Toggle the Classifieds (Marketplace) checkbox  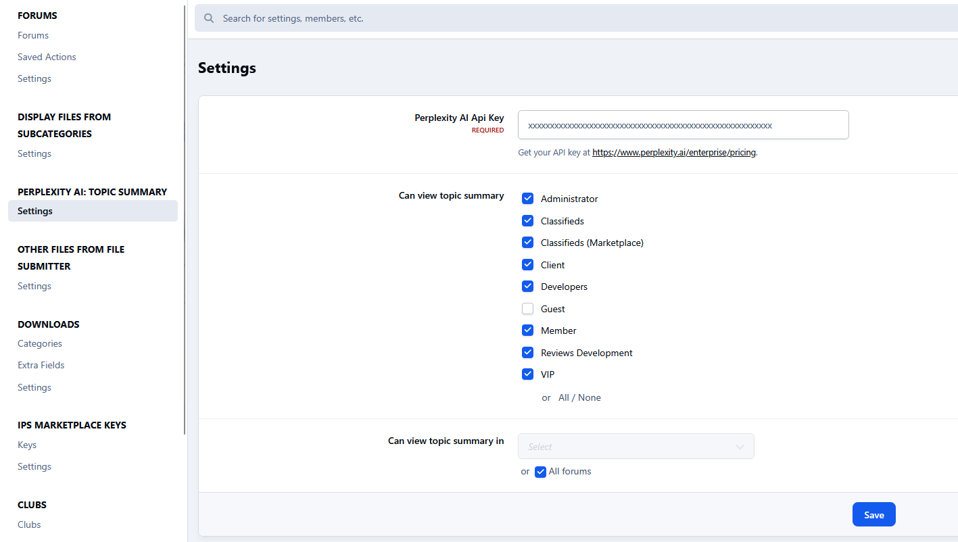528,243
